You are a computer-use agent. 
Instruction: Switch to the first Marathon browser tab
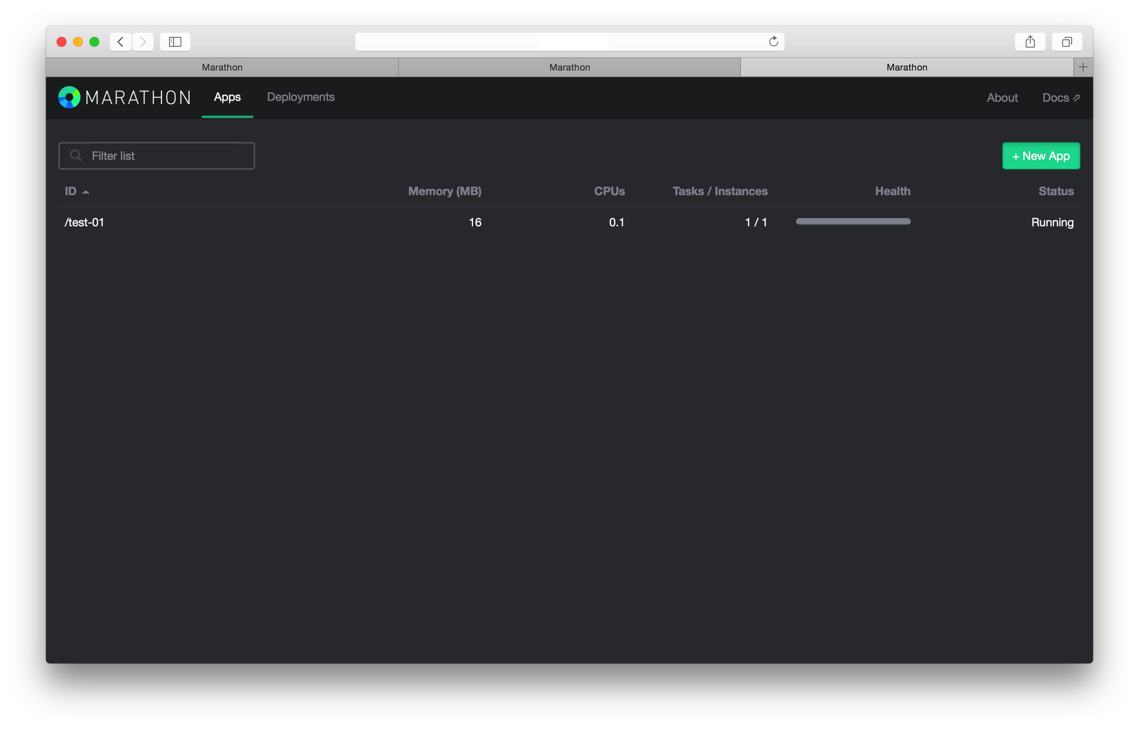click(222, 67)
